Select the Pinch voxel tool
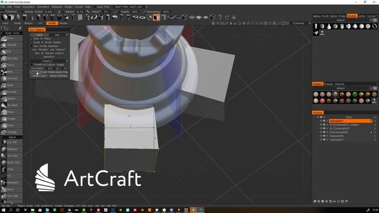This screenshot has width=379, height=213. [12, 125]
